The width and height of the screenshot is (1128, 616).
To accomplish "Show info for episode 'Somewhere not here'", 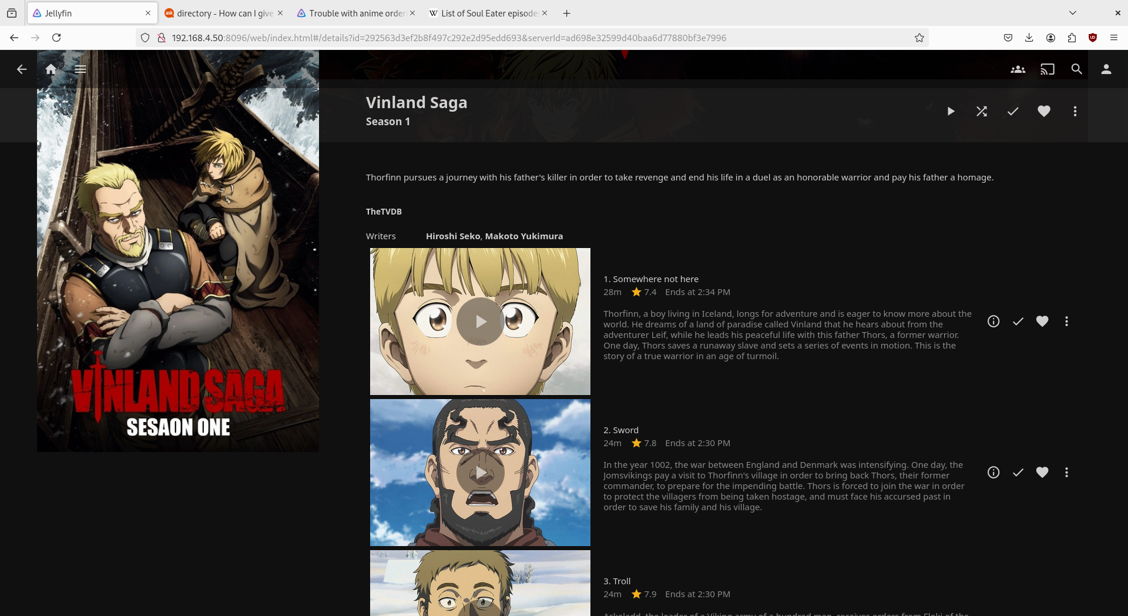I will [993, 322].
